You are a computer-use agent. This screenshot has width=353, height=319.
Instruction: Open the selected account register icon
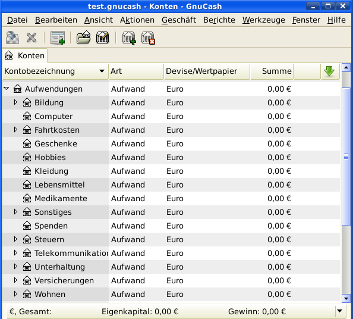coord(58,37)
